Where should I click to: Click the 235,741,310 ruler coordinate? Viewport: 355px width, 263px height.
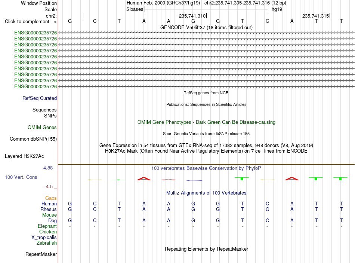point(192,16)
